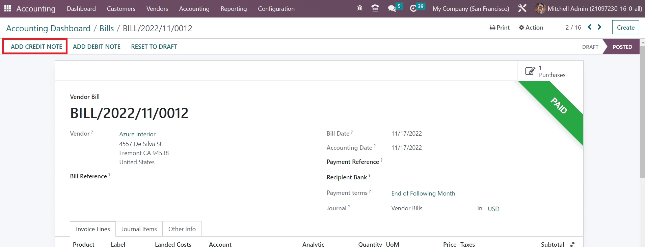This screenshot has height=247, width=645.
Task: Open the Reporting menu
Action: [x=234, y=9]
